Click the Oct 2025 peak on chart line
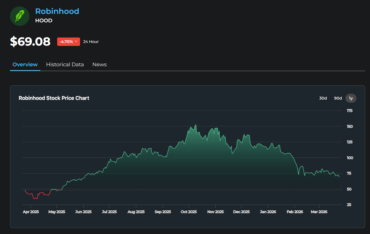370x234 pixels. tap(196, 125)
